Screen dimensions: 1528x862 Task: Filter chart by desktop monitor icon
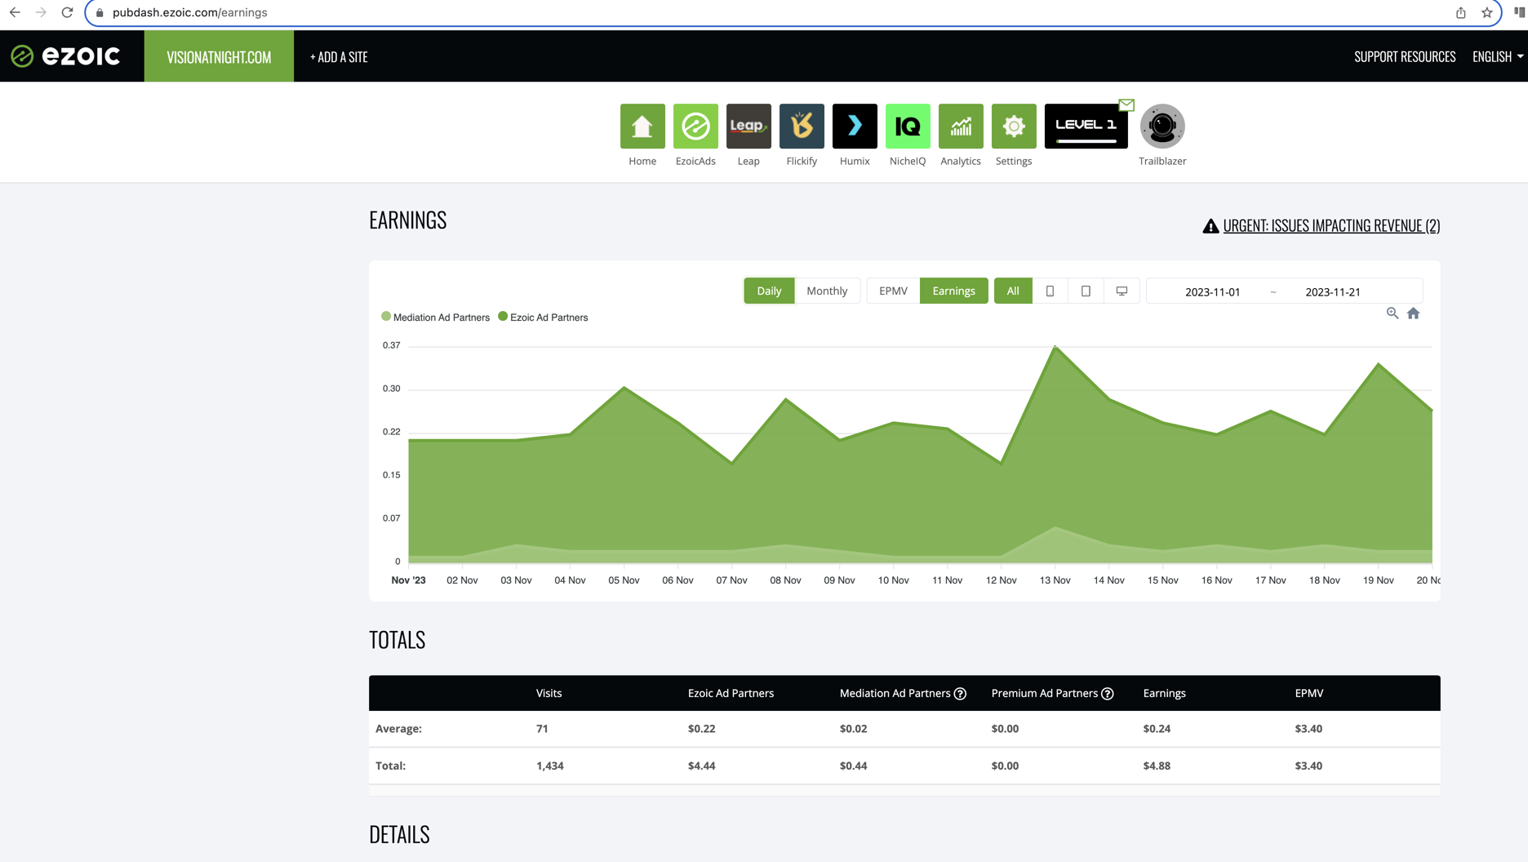[1122, 291]
